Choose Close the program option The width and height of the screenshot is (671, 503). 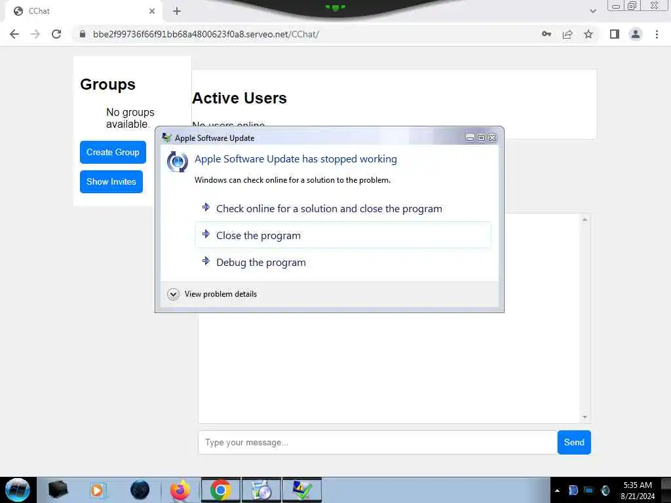[x=343, y=235]
